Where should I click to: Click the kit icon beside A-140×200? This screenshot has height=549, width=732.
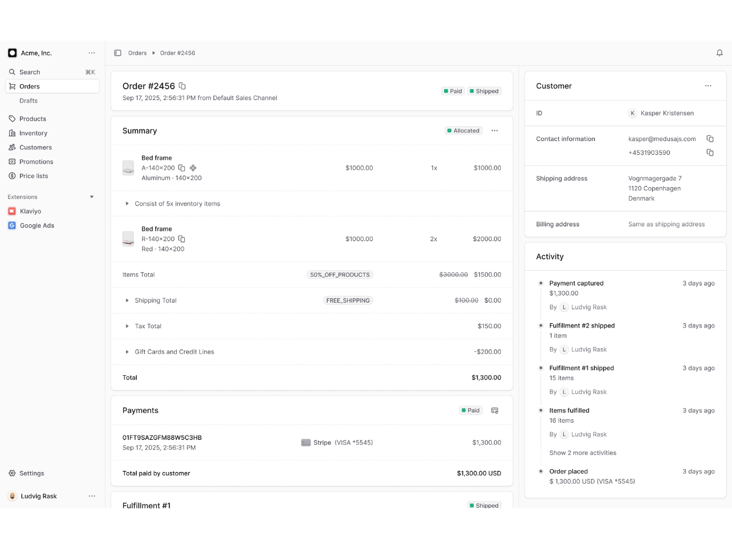193,168
